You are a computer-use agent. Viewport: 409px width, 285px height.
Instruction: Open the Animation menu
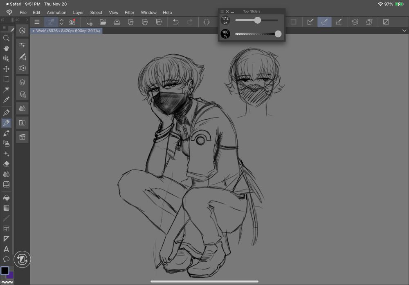click(x=56, y=13)
